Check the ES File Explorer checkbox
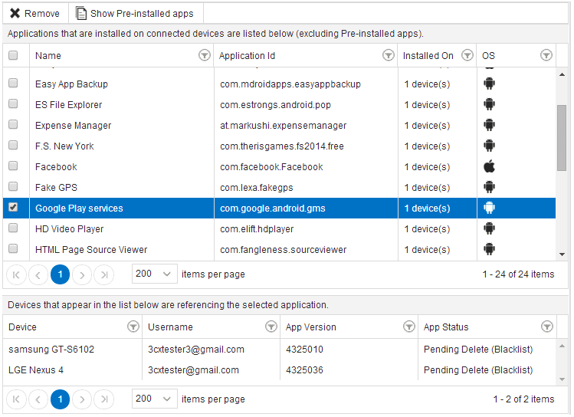Screen dimensions: 574x417 [13, 104]
